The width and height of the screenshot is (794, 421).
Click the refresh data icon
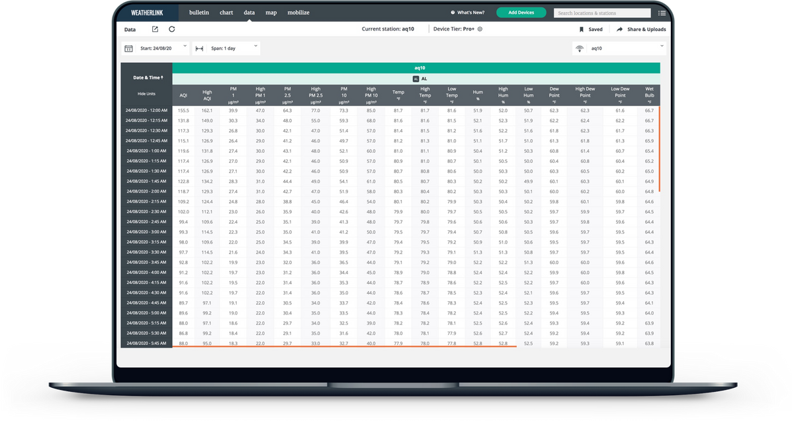coord(172,29)
